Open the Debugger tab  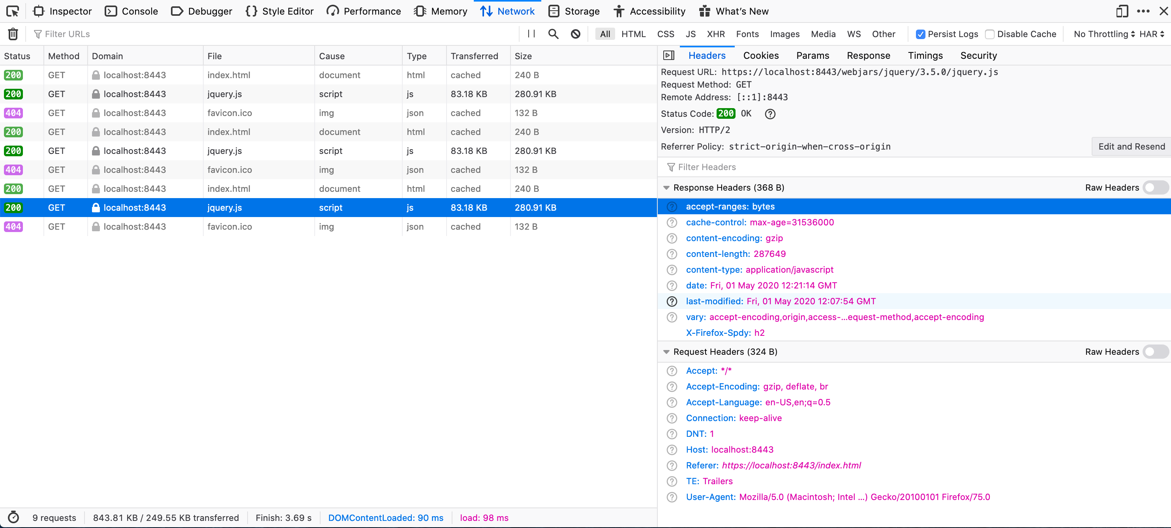click(x=201, y=11)
